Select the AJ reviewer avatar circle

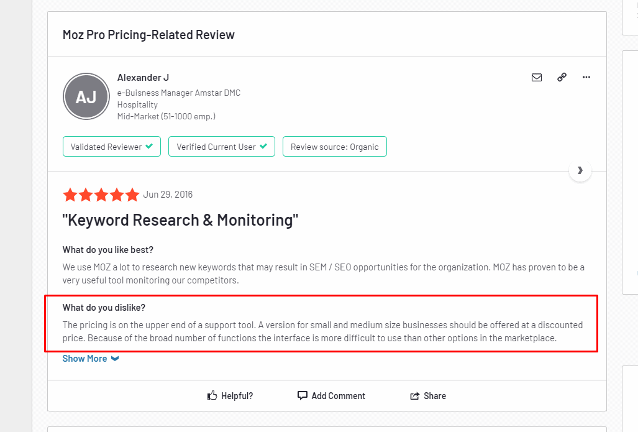point(86,96)
